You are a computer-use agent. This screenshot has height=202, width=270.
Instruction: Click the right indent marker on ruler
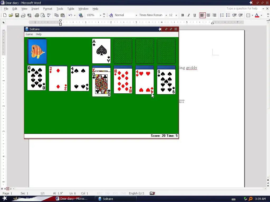pyautogui.click(x=212, y=23)
